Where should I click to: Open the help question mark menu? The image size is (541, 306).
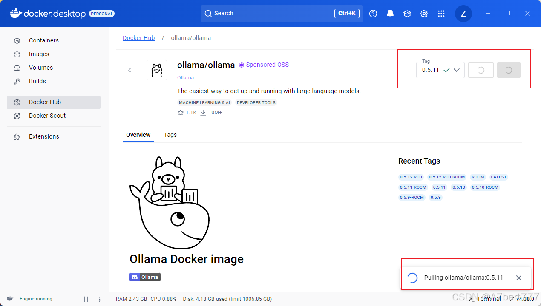(x=373, y=14)
